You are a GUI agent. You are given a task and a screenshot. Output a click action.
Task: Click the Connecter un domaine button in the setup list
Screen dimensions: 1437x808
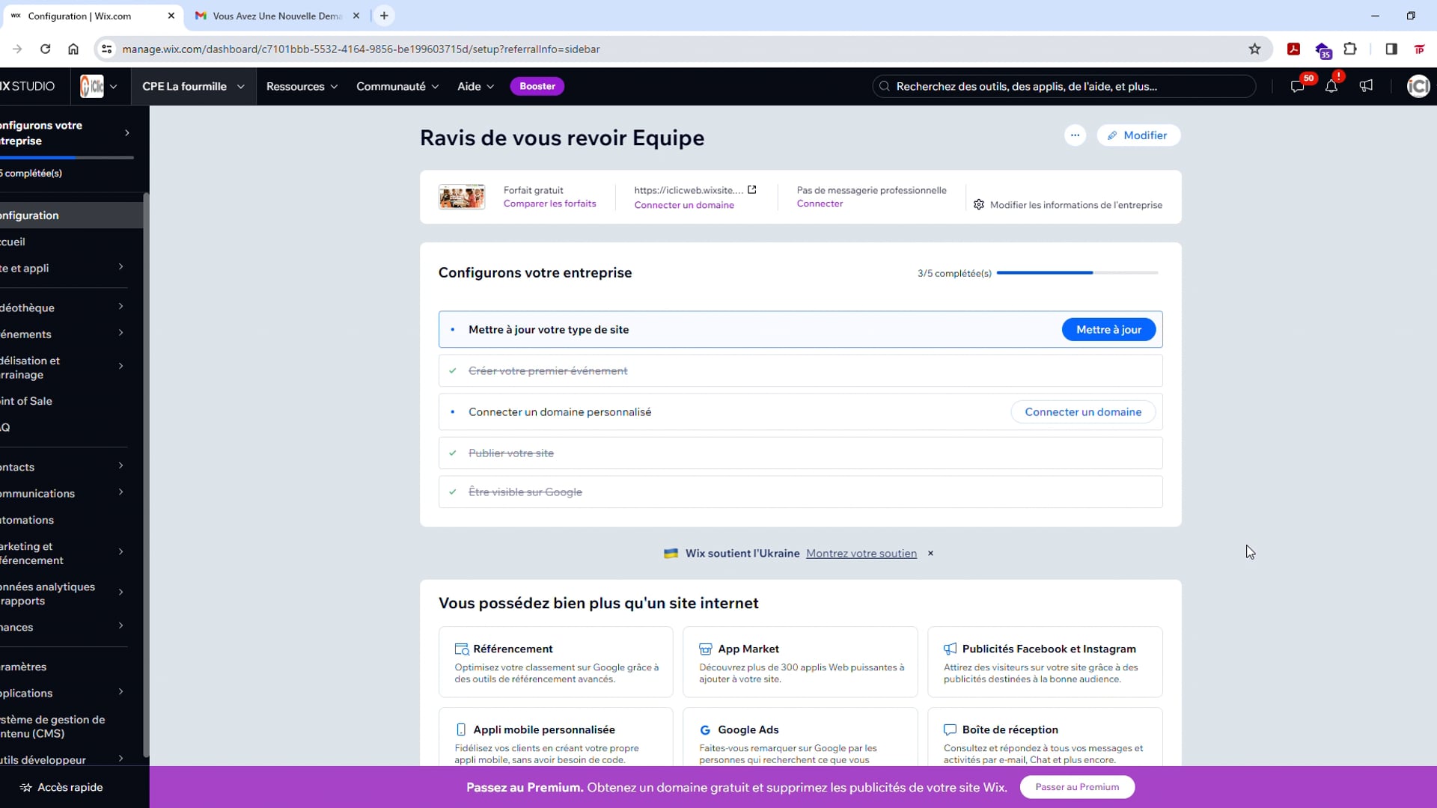click(x=1083, y=412)
